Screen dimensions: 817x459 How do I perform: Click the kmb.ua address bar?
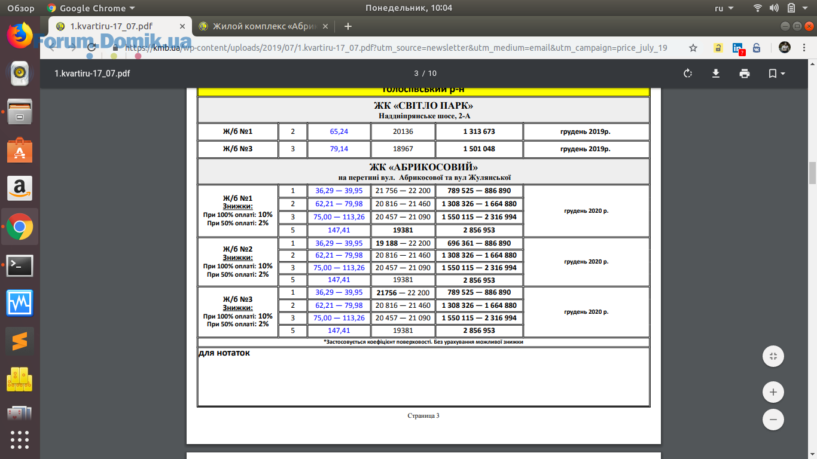[x=395, y=48]
